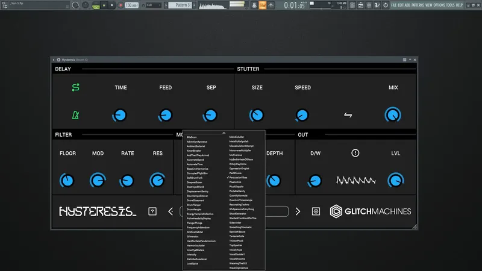482x271 pixels.
Task: Open the FL Studio browser icon top-left
Action: pyautogui.click(x=5, y=5)
